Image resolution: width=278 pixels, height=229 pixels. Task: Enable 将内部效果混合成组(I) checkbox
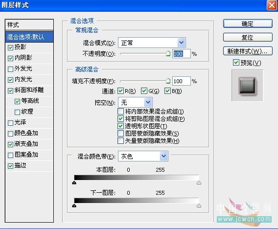pos(120,111)
